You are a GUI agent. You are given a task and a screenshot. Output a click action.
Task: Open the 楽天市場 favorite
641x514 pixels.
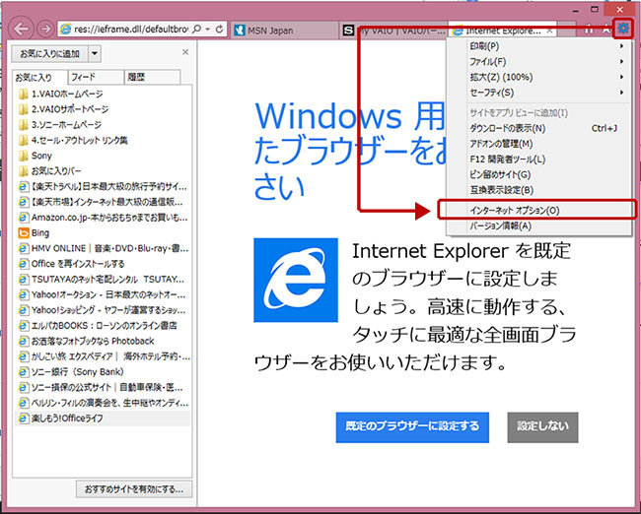[x=103, y=202]
